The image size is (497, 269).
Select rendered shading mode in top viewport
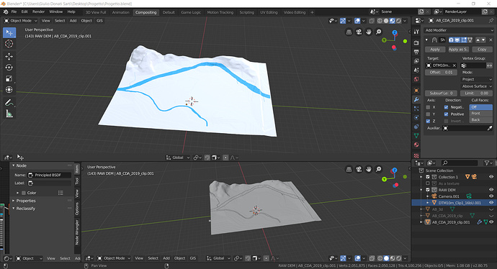(x=399, y=21)
